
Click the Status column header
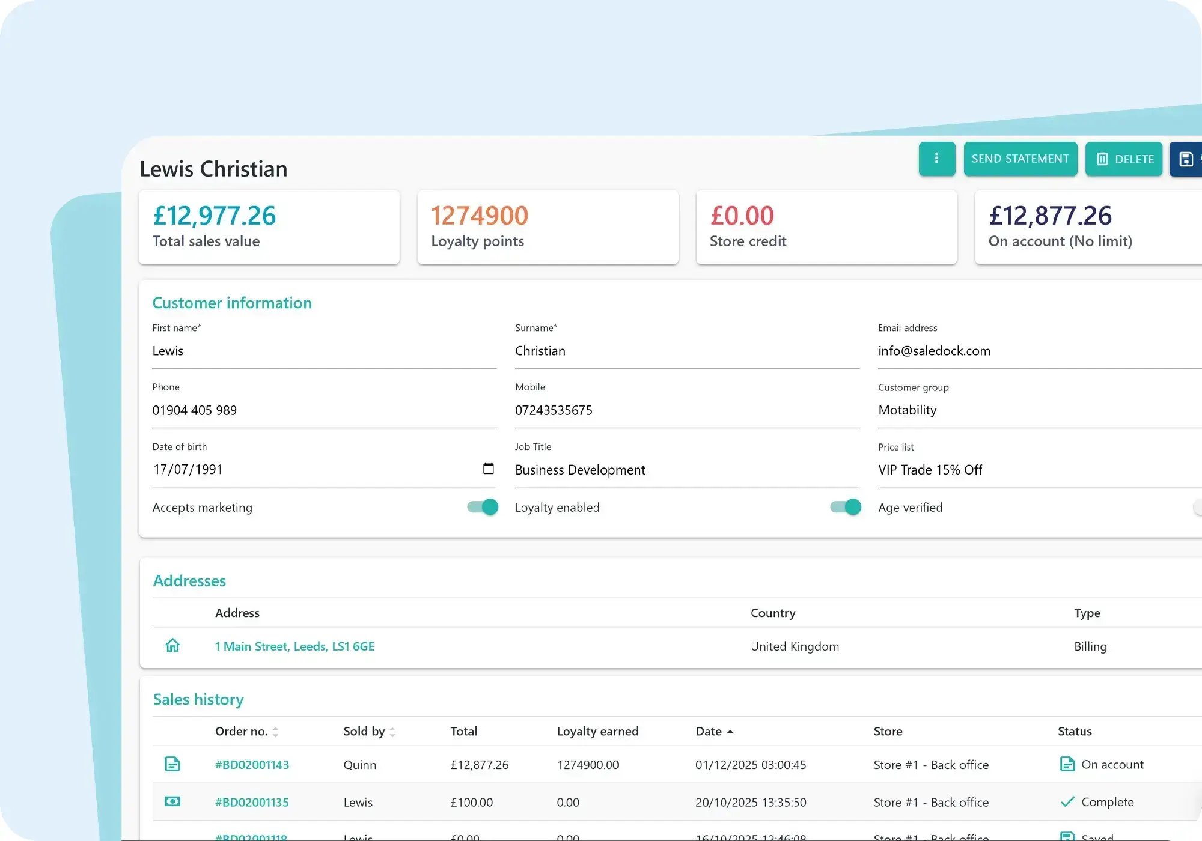click(x=1075, y=731)
